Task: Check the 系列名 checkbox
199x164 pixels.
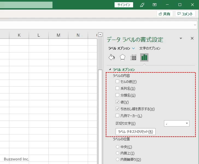Action: (x=117, y=88)
